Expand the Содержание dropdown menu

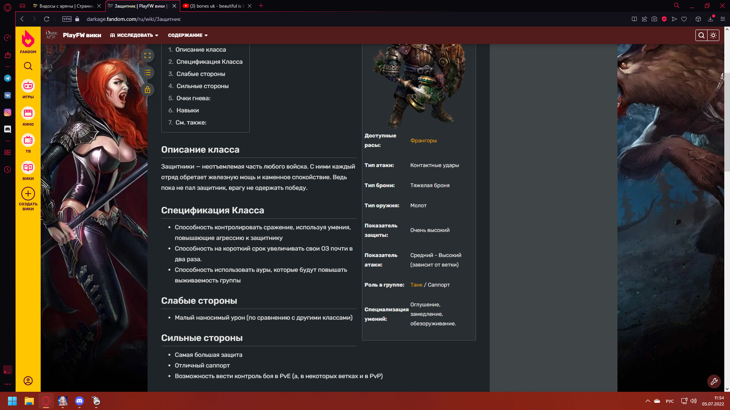[x=188, y=35]
